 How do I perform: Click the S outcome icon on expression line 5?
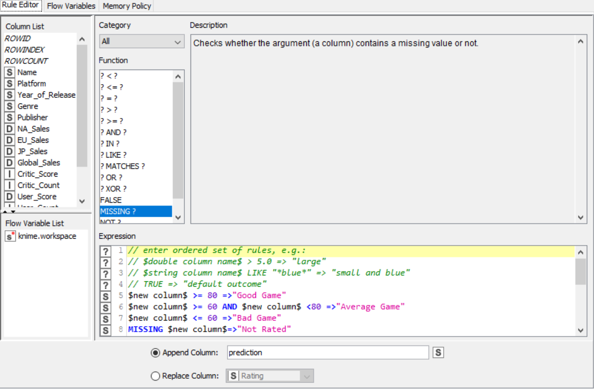coord(106,296)
